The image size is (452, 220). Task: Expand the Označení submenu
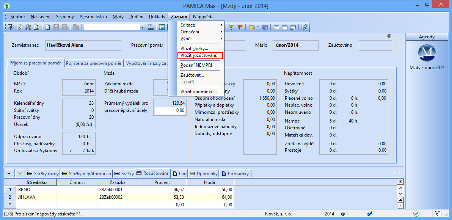[201, 32]
